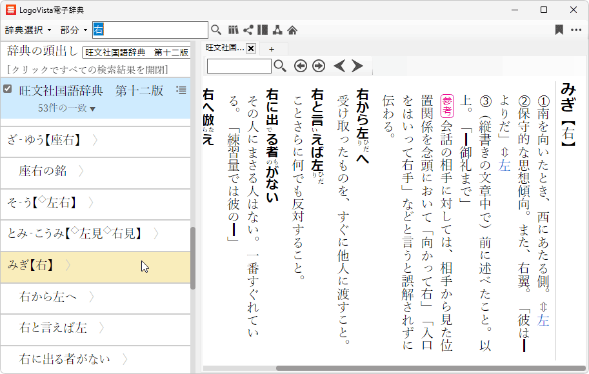Screen dimensions: 589x374
Task: Click the circled right arrow history button
Action: pyautogui.click(x=318, y=66)
